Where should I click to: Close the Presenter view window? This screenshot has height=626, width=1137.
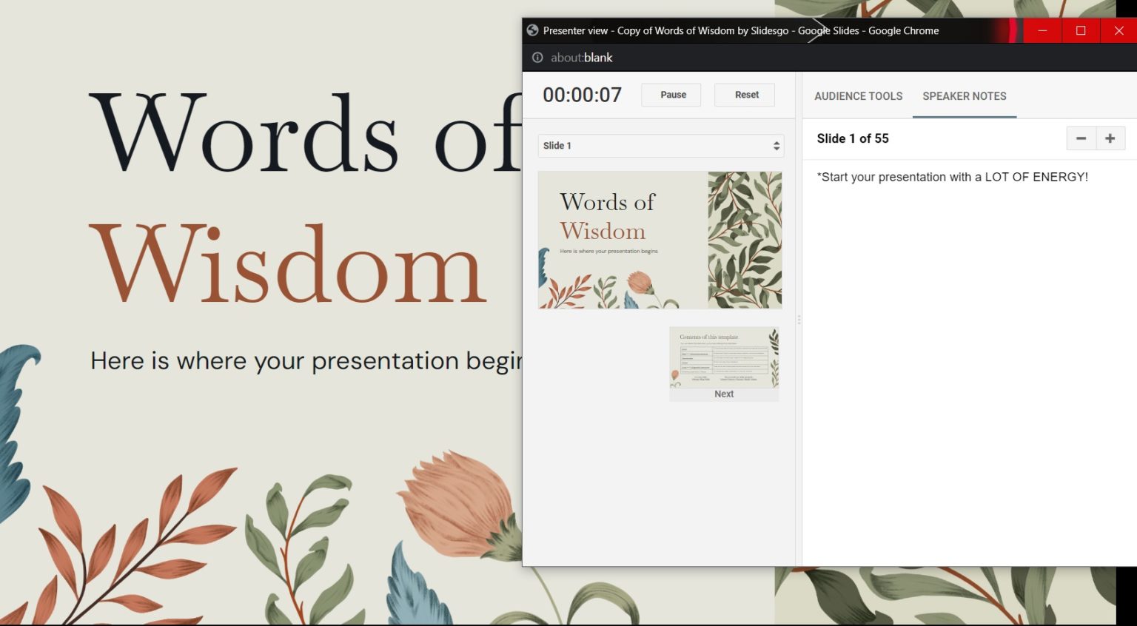tap(1118, 30)
